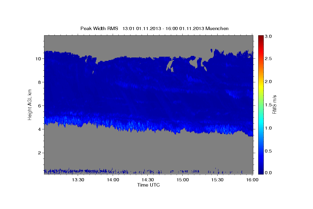This screenshot has height=209, width=313.
Task: Click the '14:30' time tick label
Action: [x=148, y=180]
